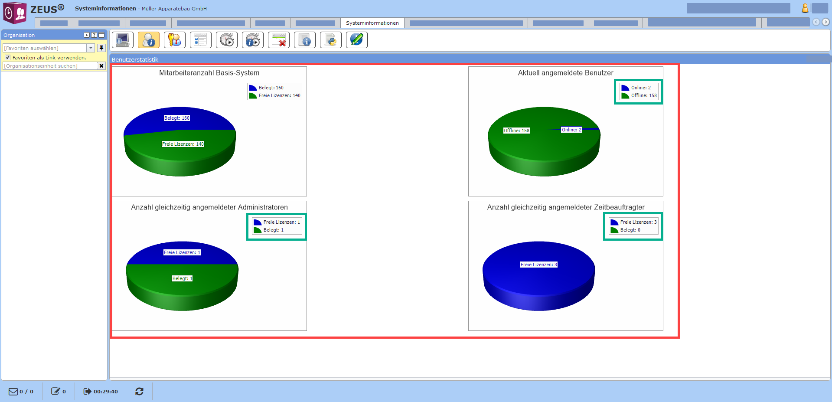Image resolution: width=832 pixels, height=402 pixels.
Task: Toggle 'Favoriten als Link verwenden' checkbox
Action: point(7,58)
